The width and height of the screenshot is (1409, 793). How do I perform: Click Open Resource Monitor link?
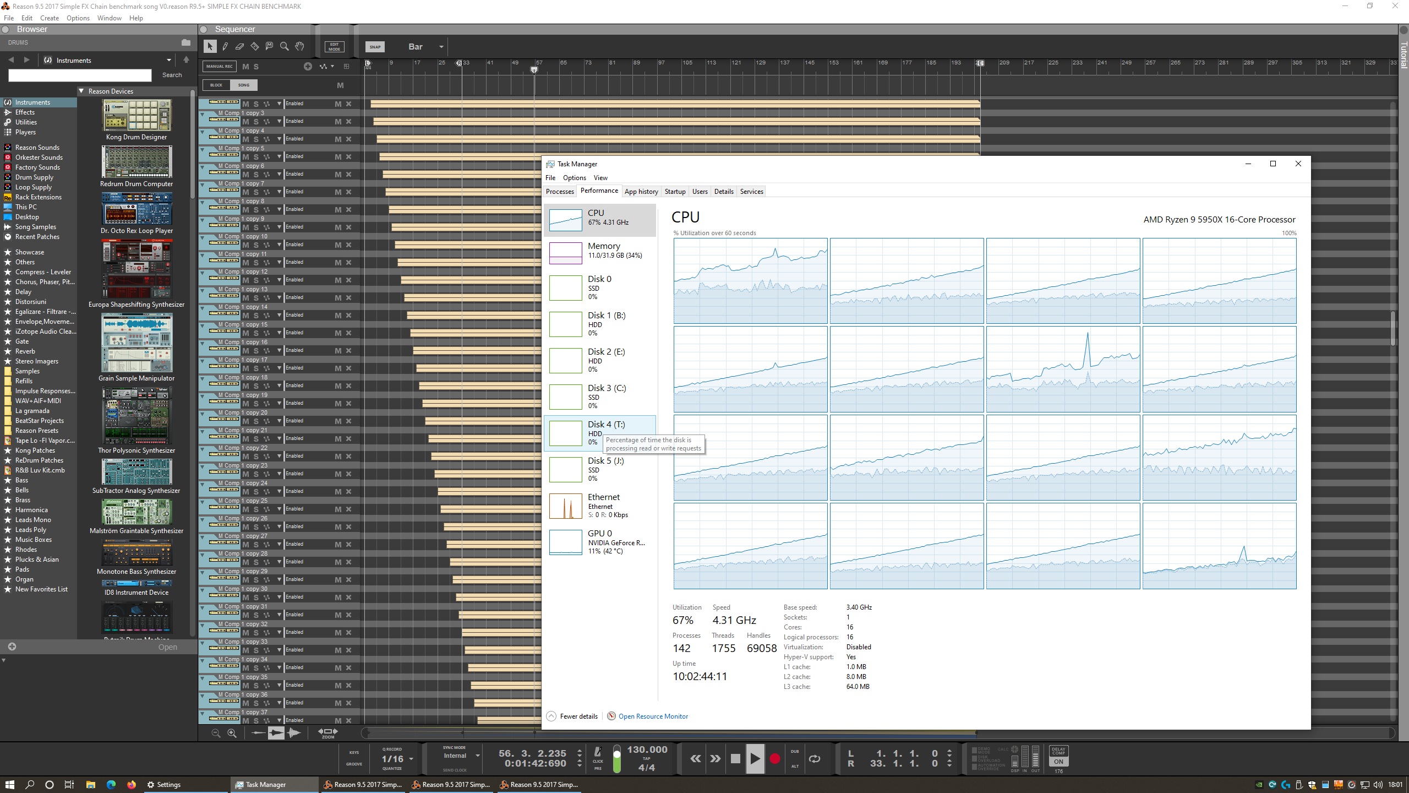653,716
